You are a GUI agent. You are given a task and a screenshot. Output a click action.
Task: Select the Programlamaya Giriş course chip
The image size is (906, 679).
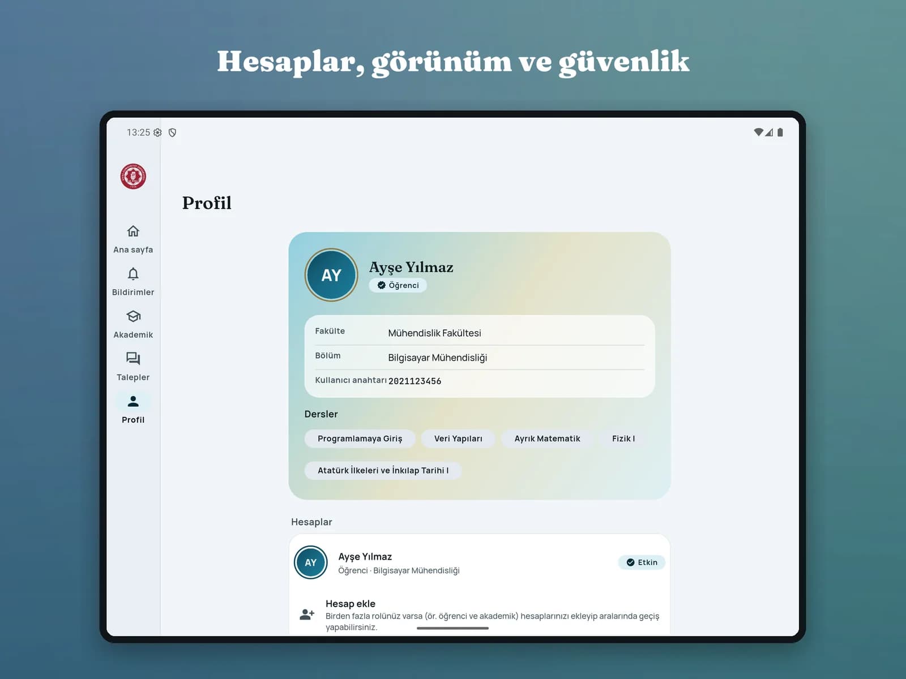click(x=360, y=439)
